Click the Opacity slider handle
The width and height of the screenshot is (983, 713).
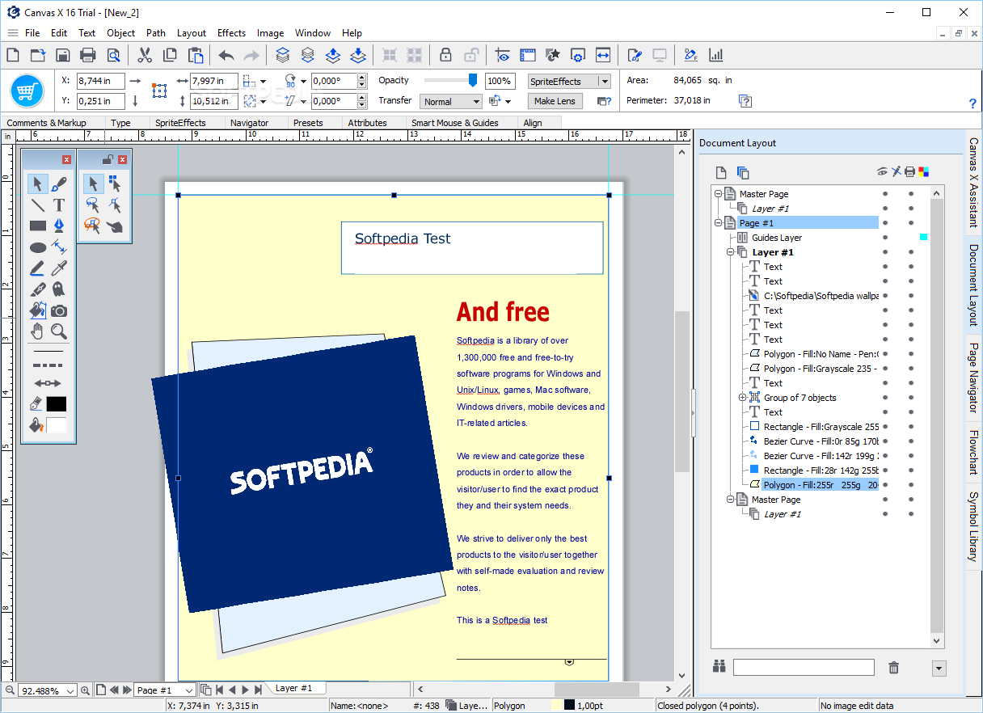(x=473, y=80)
